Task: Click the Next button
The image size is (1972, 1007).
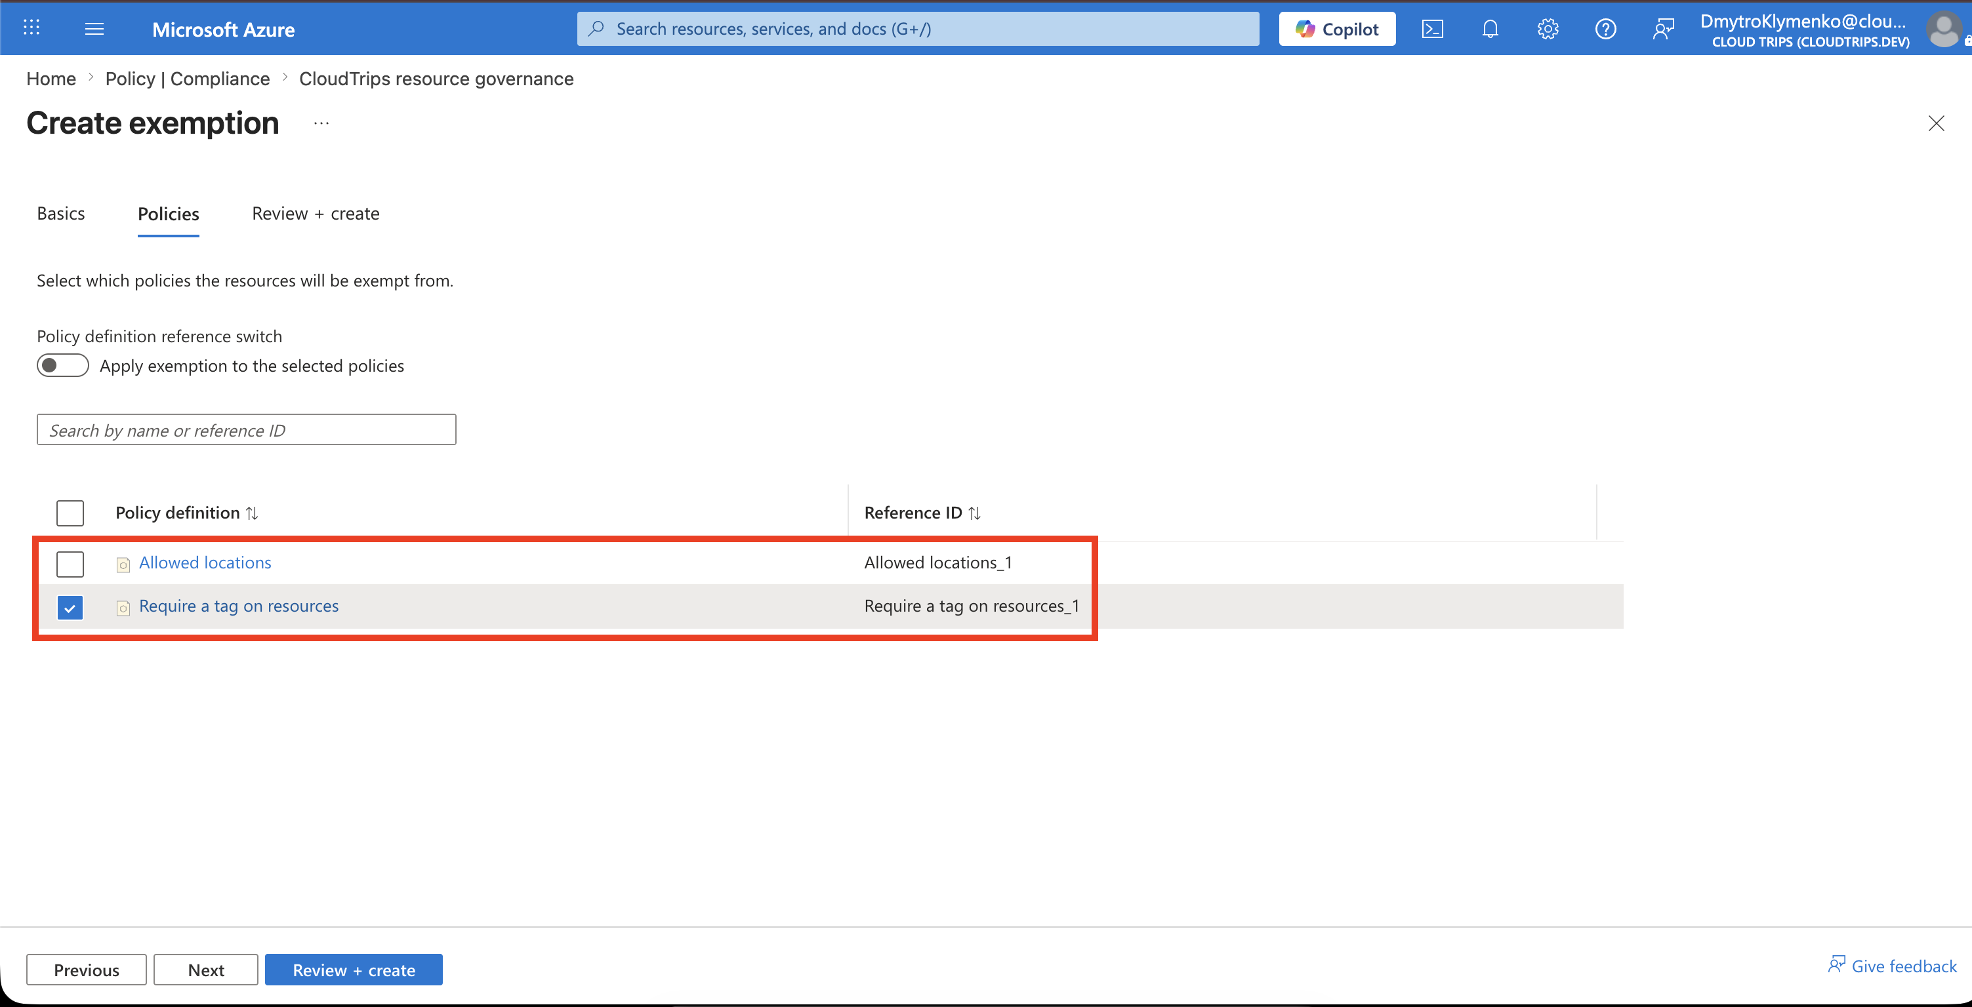Action: 206,970
